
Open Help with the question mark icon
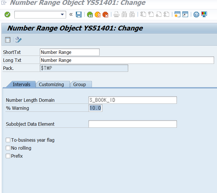click(x=196, y=15)
